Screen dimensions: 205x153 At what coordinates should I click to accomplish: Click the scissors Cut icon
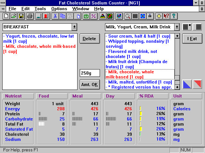coord(55,16)
